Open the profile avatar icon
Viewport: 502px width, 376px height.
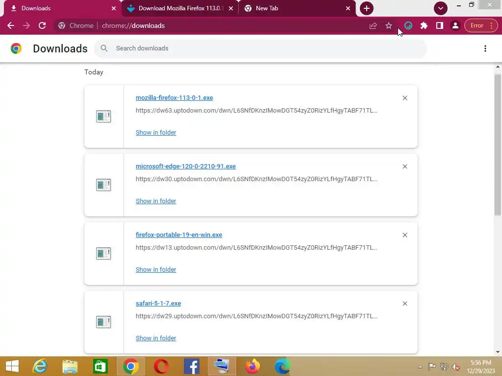point(455,25)
